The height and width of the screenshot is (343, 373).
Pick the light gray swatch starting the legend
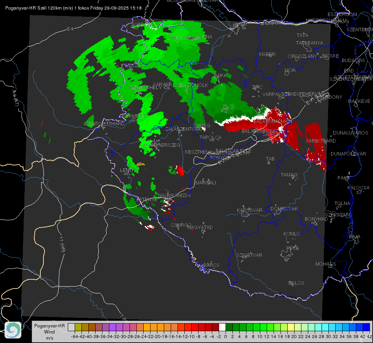[71, 327]
